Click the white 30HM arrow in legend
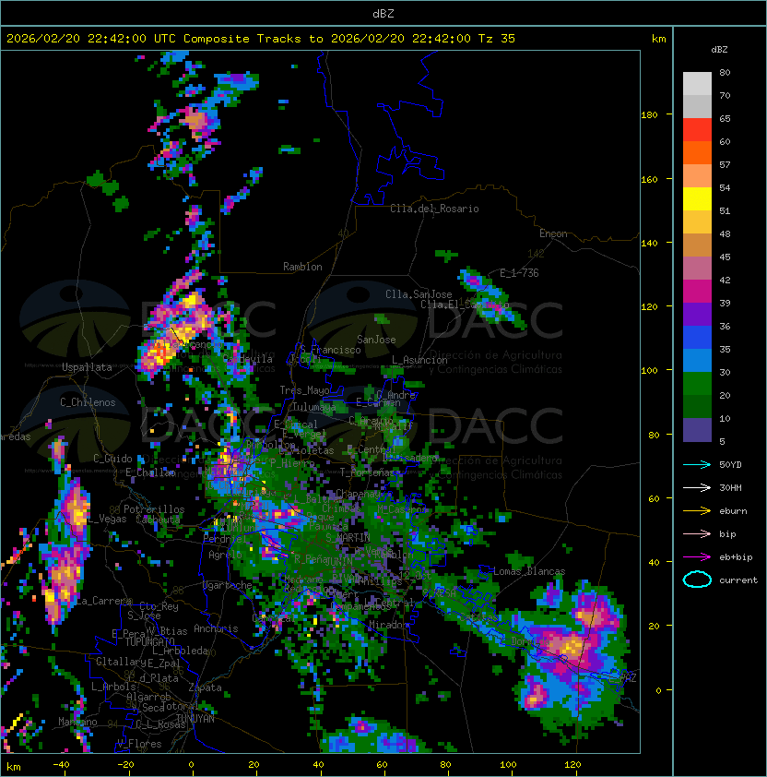This screenshot has height=777, width=767. click(697, 487)
